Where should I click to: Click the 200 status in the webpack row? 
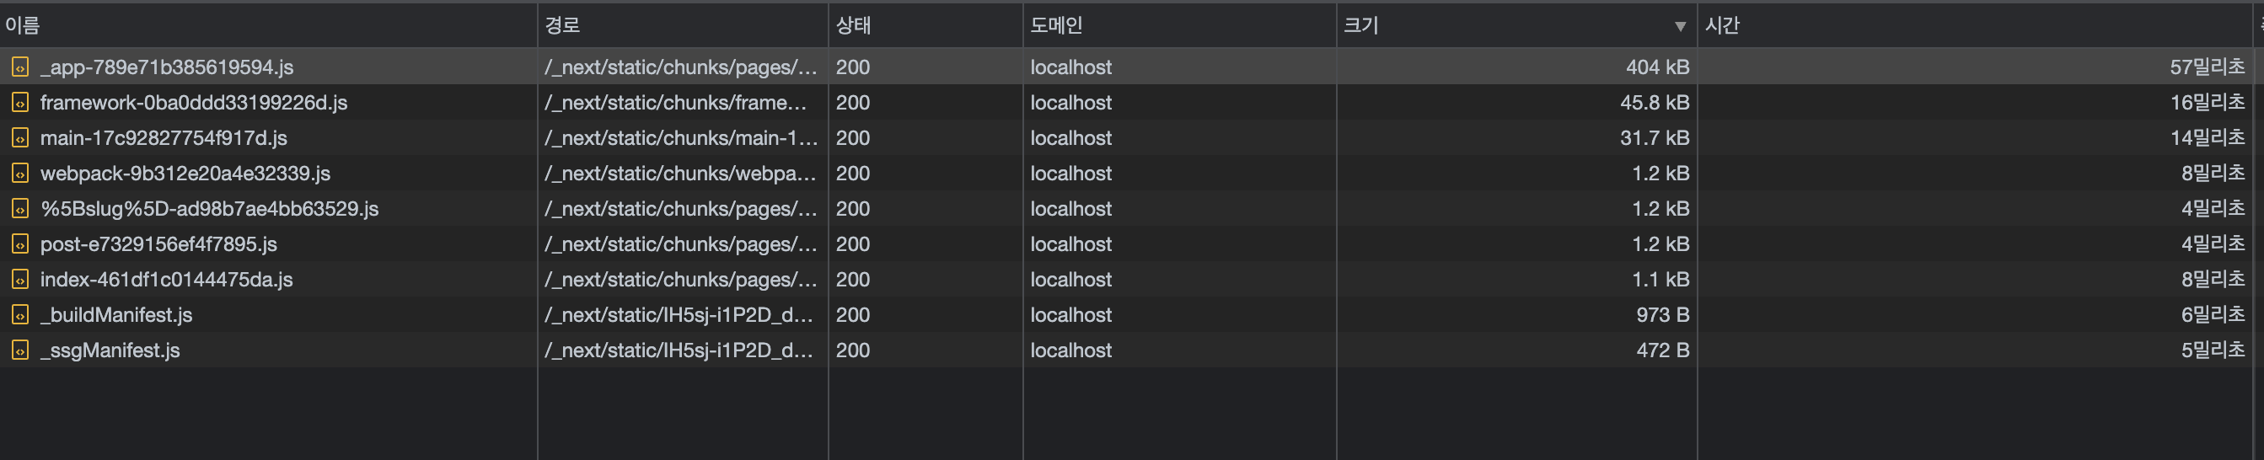[x=852, y=173]
